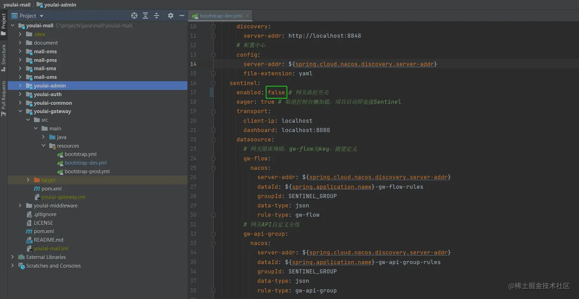Click the Select Opened File target icon
Screen dimensions: 579x299
coord(134,16)
